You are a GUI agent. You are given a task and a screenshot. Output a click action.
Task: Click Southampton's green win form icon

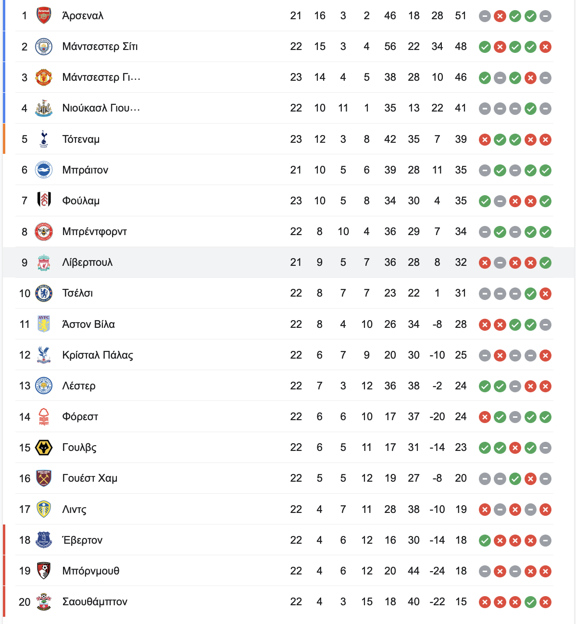click(x=530, y=602)
